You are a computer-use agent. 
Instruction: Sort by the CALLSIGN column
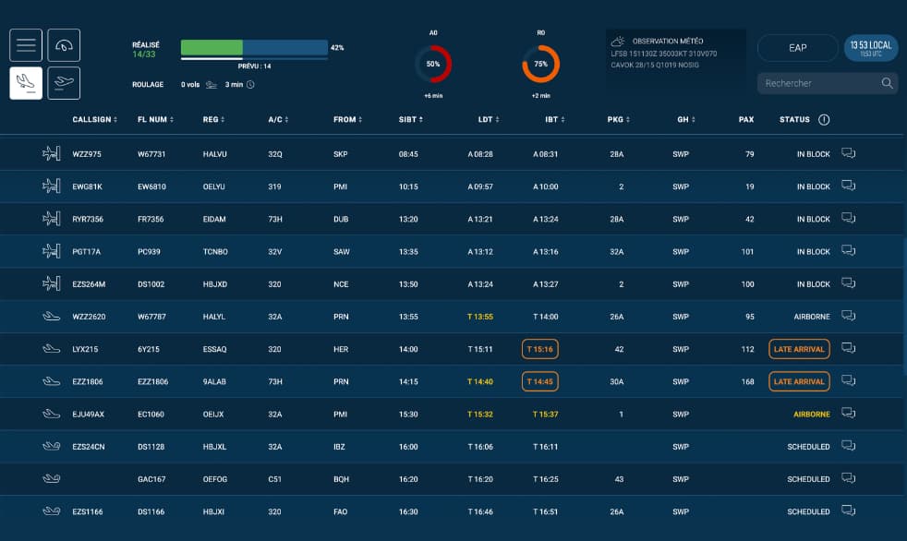pos(95,120)
